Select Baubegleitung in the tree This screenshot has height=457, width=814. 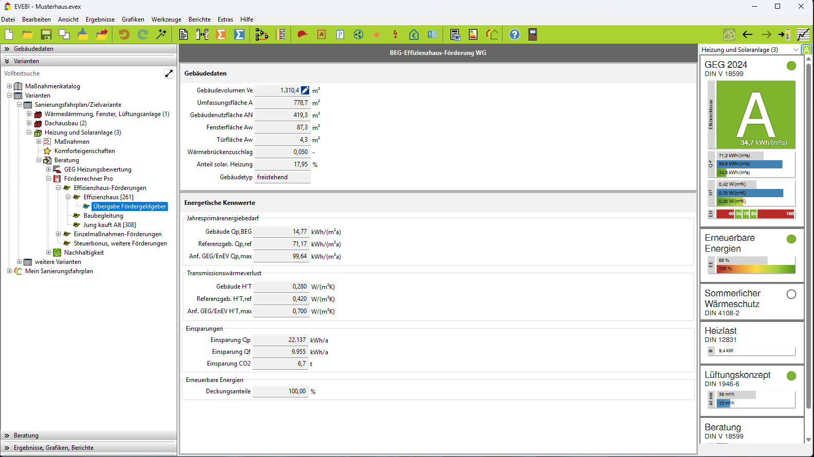click(103, 216)
